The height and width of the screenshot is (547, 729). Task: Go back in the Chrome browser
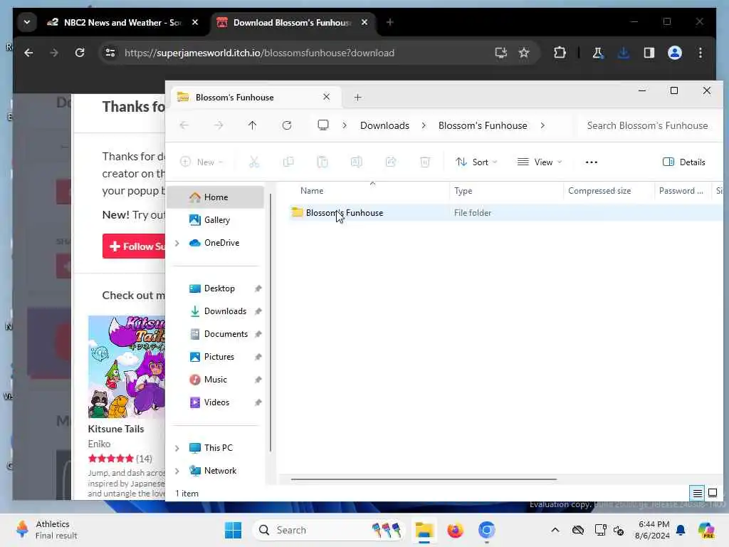pyautogui.click(x=28, y=53)
